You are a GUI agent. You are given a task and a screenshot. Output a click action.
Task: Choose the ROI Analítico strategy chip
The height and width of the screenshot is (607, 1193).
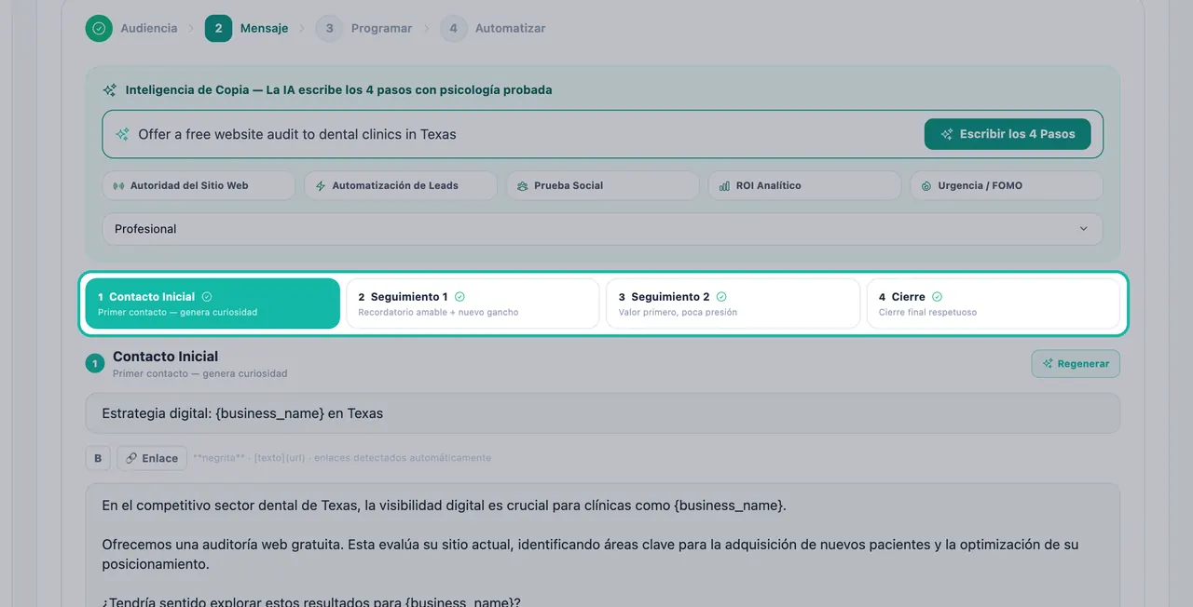click(804, 185)
